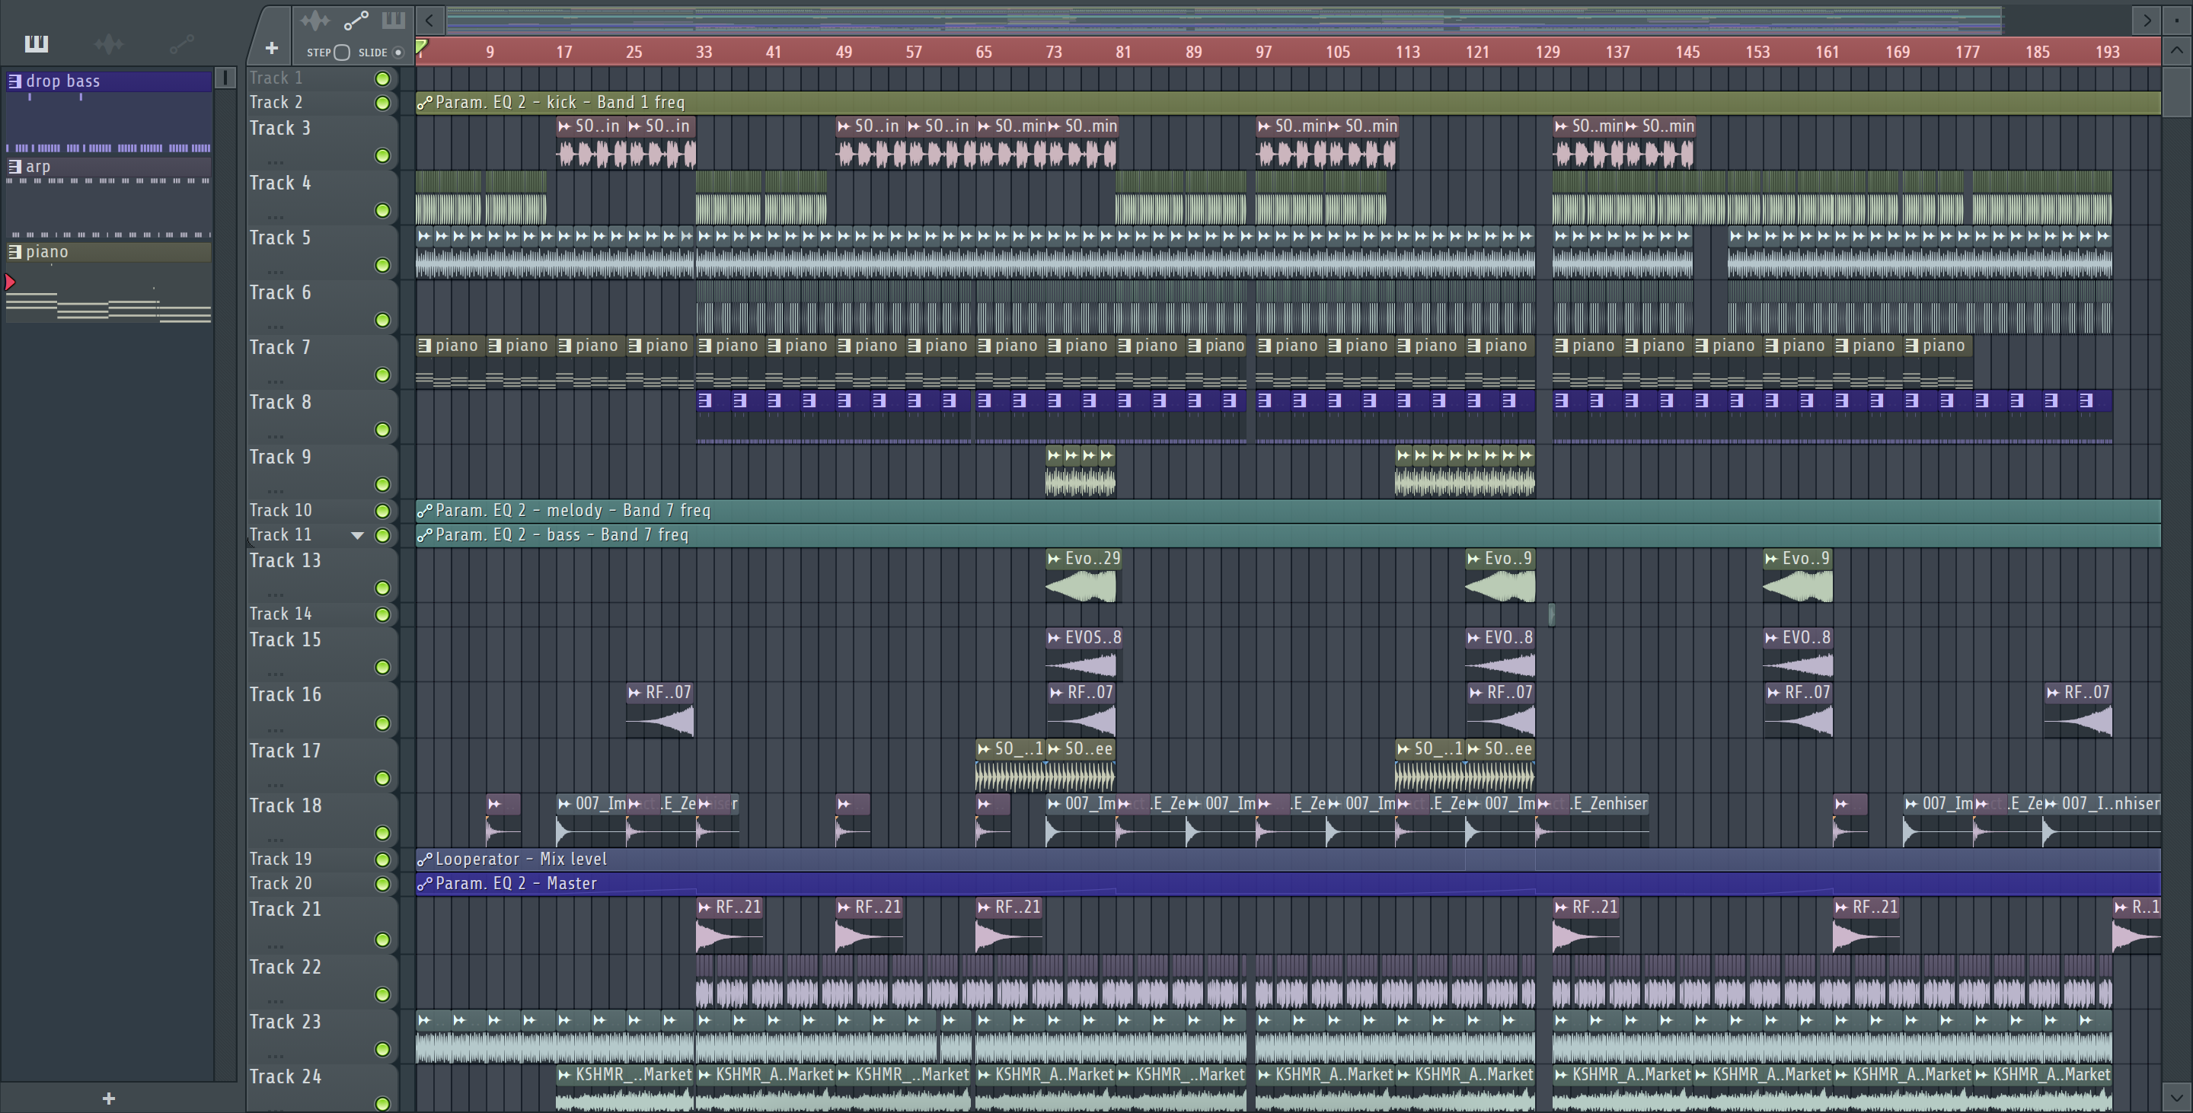Screen dimensions: 2193x1113
Task: Mute Track 1 with its green LED
Action: [x=382, y=78]
